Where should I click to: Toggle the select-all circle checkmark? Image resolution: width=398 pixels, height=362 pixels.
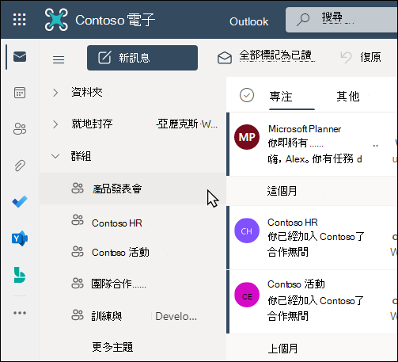point(247,95)
